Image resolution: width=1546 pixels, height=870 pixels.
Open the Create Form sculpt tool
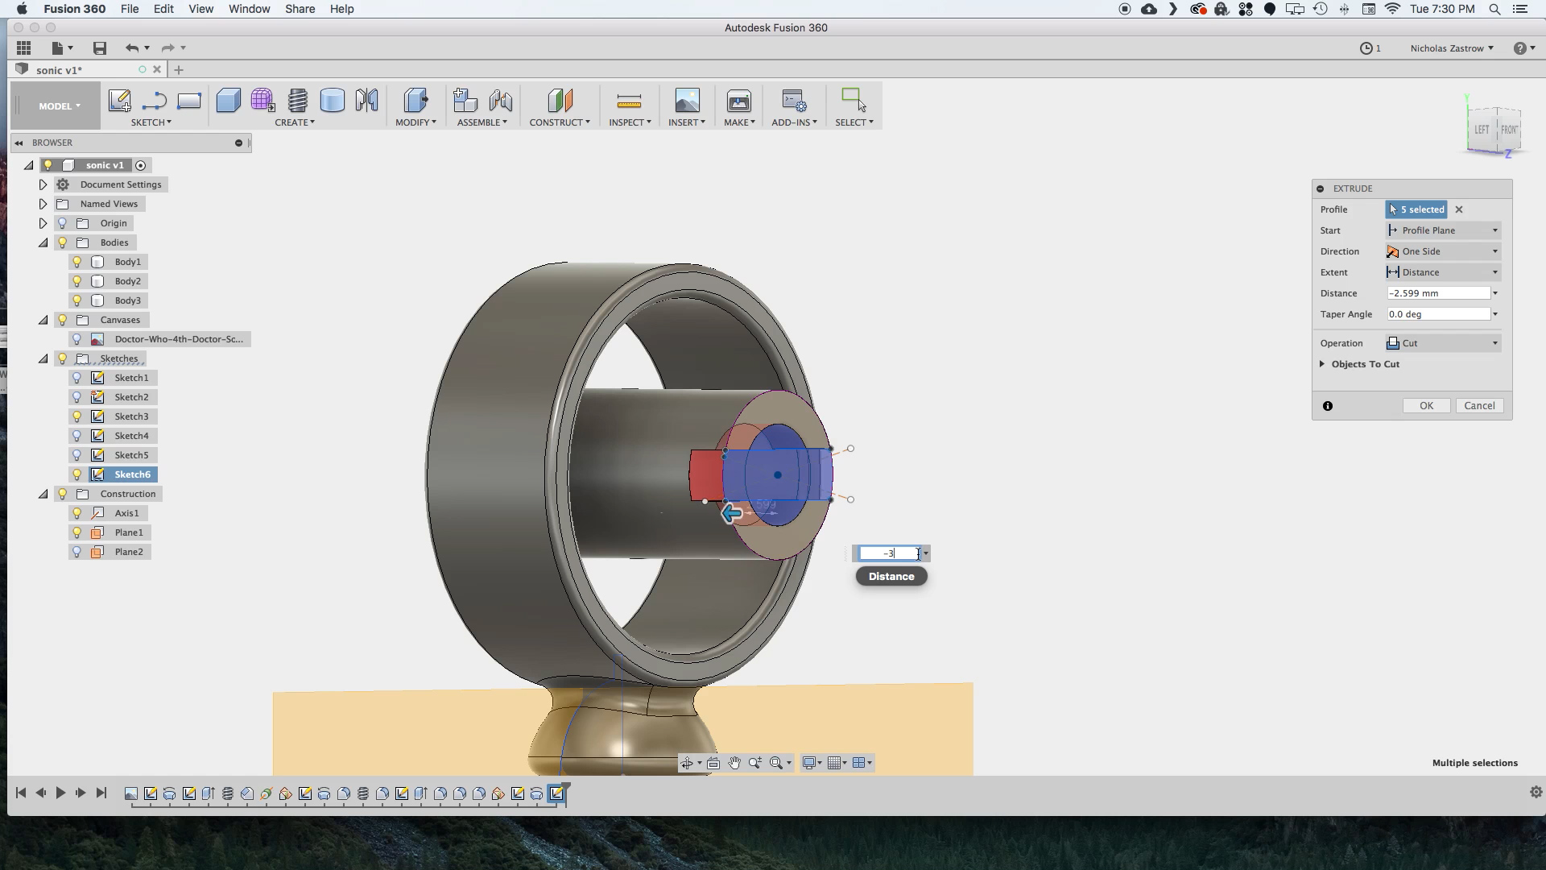(262, 101)
